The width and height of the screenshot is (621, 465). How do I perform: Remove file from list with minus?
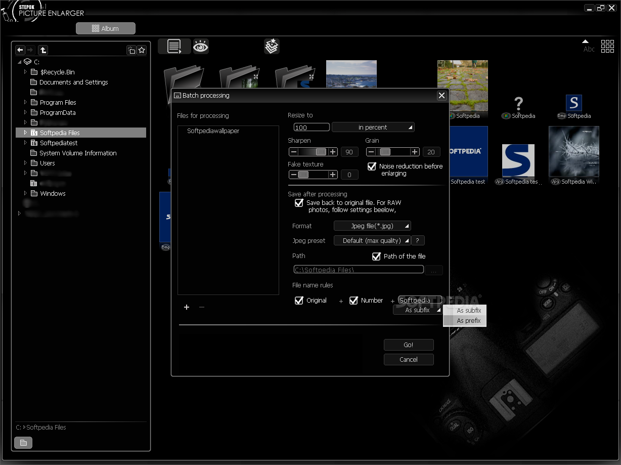[x=202, y=307]
